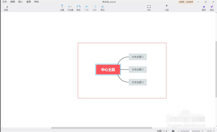Click the zoom out minus button
This screenshot has width=217, height=132.
178,131
